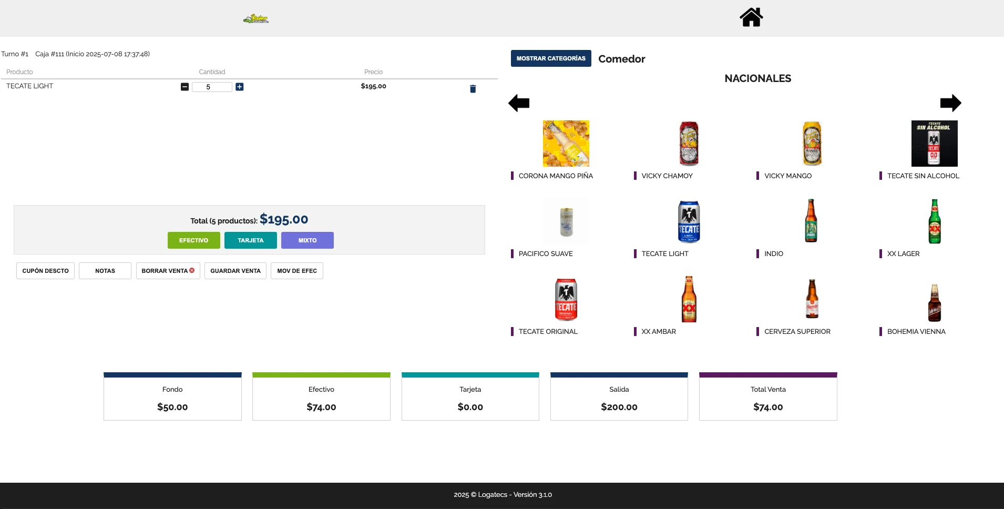Pick the XX Lager bottle
Image resolution: width=1004 pixels, height=509 pixels.
pos(934,221)
